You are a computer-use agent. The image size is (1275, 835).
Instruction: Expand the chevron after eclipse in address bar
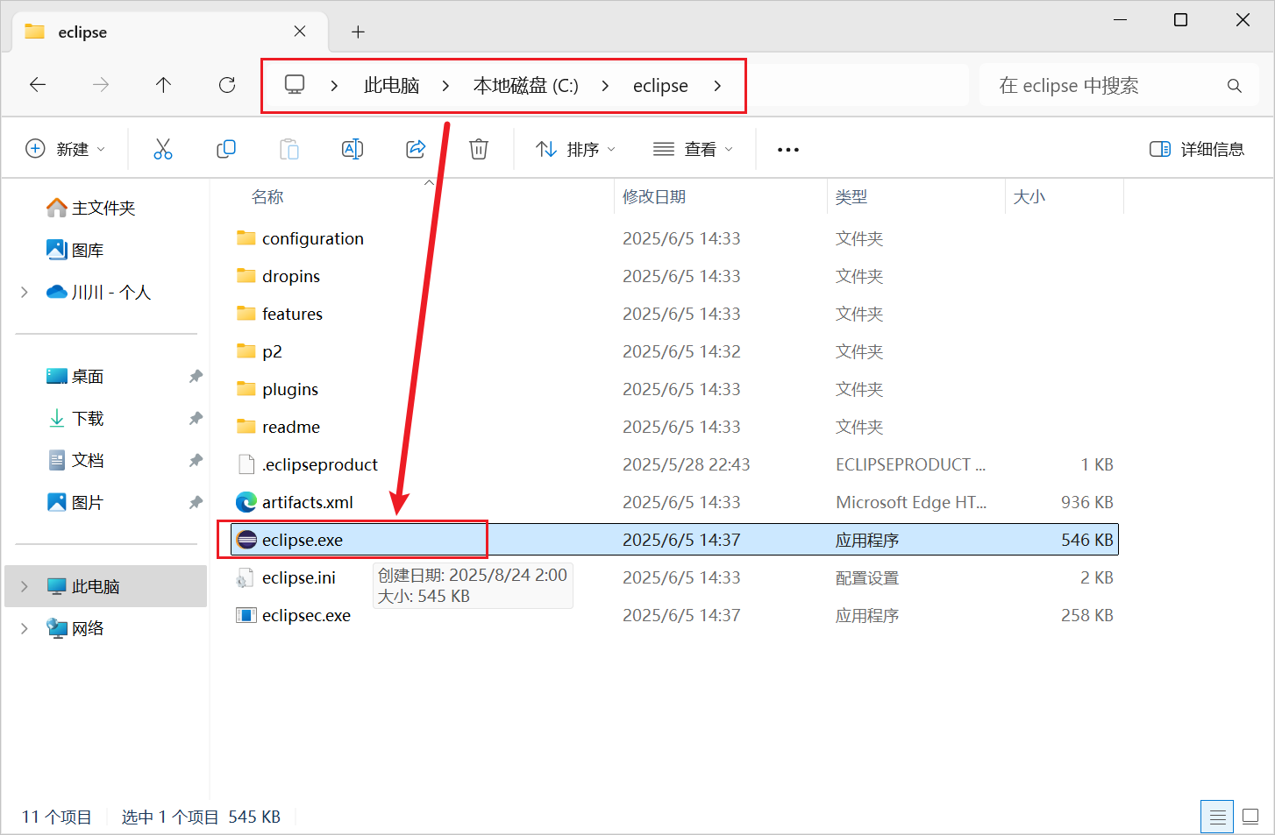coord(717,86)
